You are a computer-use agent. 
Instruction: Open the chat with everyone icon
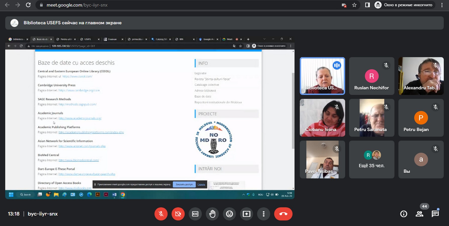pos(435,214)
